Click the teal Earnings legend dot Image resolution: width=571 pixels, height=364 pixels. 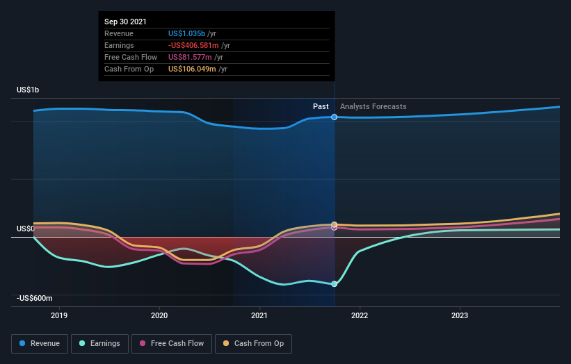tap(82, 343)
